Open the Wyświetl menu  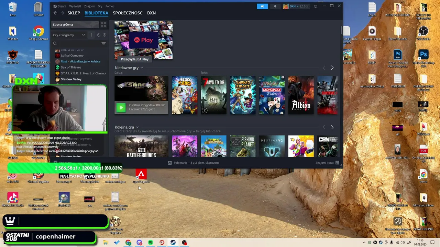coord(75,6)
